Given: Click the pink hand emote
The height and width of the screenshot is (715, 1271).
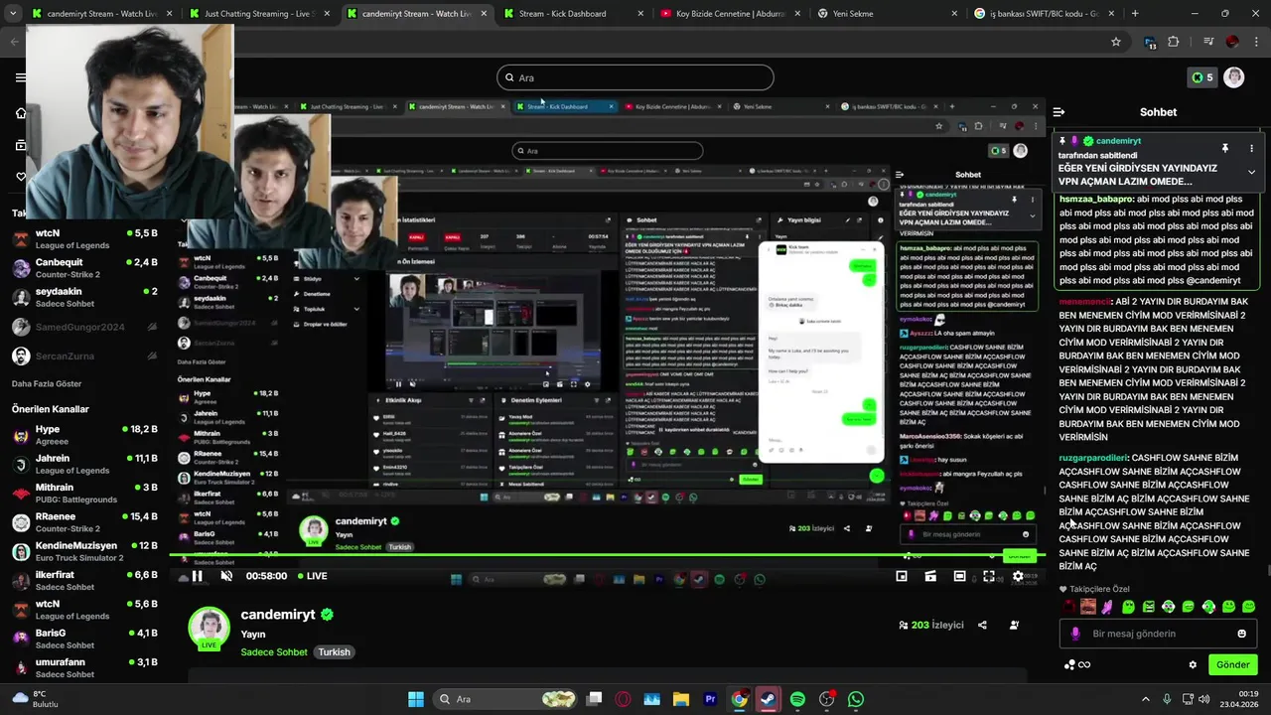Looking at the screenshot, I should pyautogui.click(x=1107, y=607).
